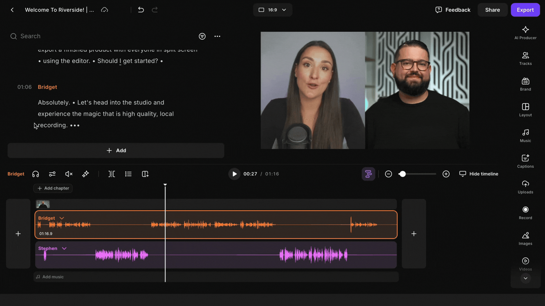The height and width of the screenshot is (306, 545).
Task: Expand the sidebar with down chevron
Action: coord(525,278)
